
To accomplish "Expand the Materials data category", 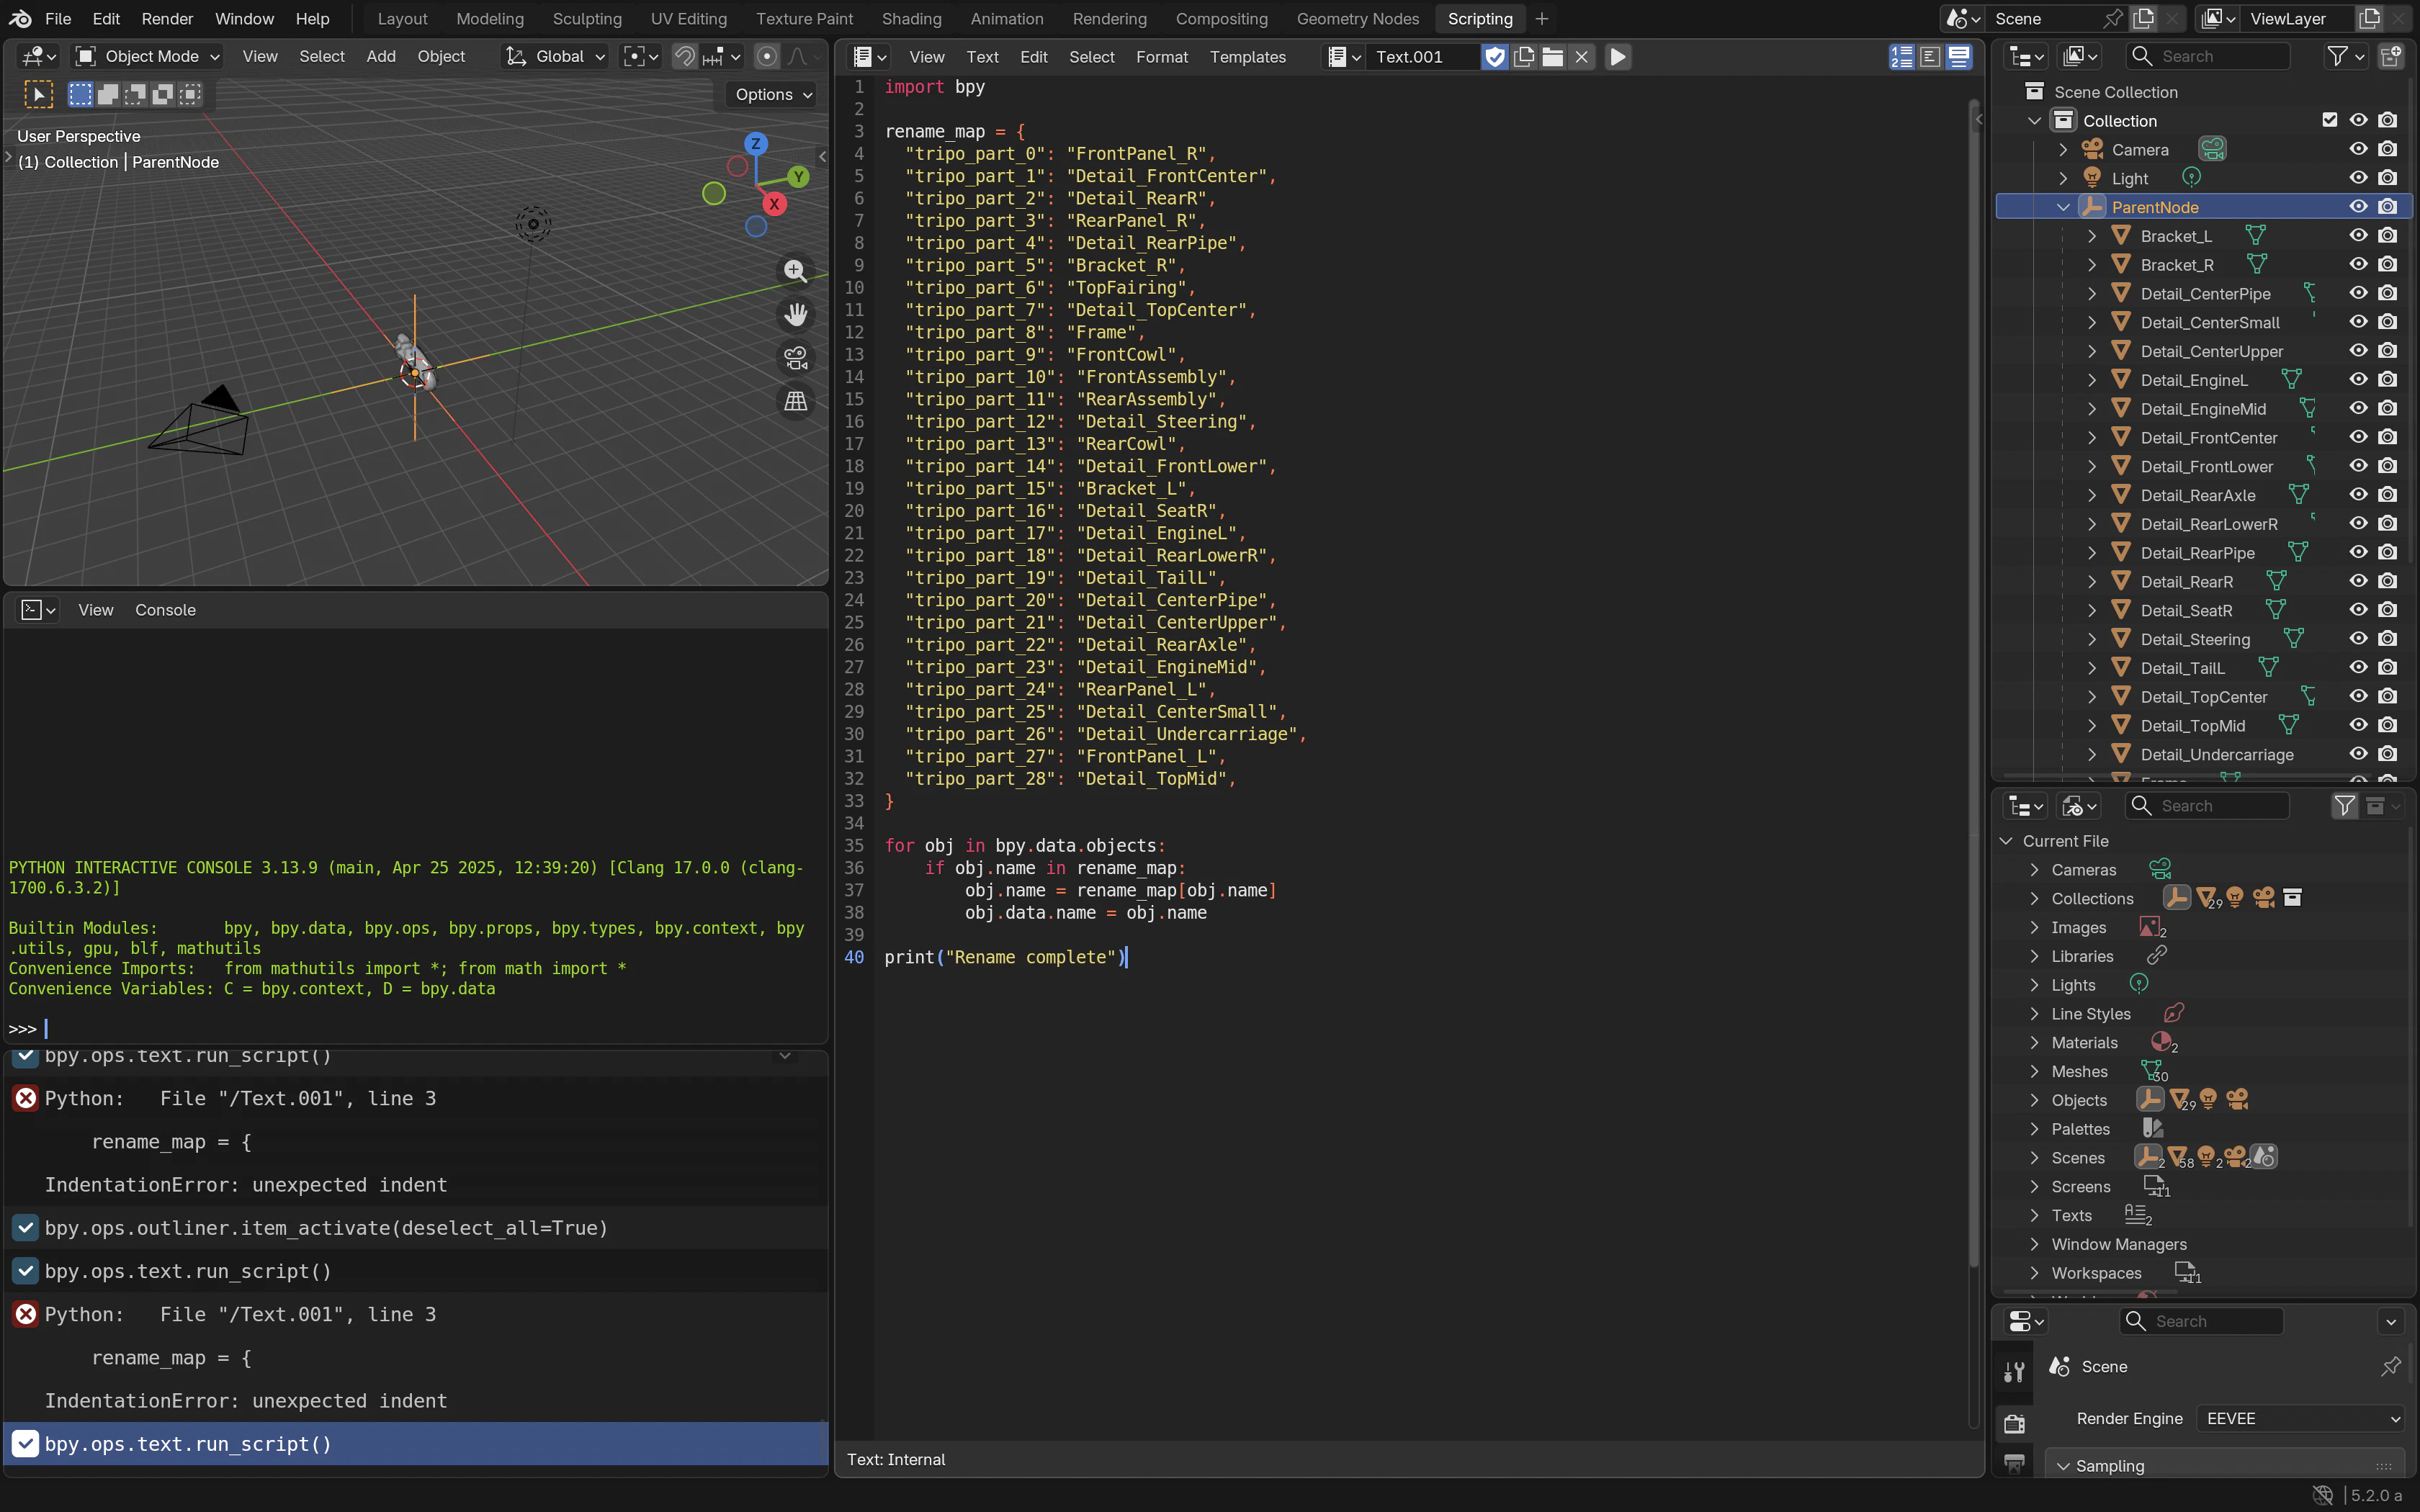I will pyautogui.click(x=2033, y=1042).
